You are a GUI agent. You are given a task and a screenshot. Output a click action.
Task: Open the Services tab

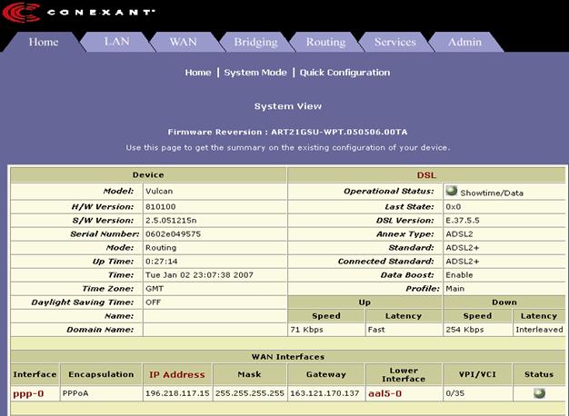pos(395,42)
